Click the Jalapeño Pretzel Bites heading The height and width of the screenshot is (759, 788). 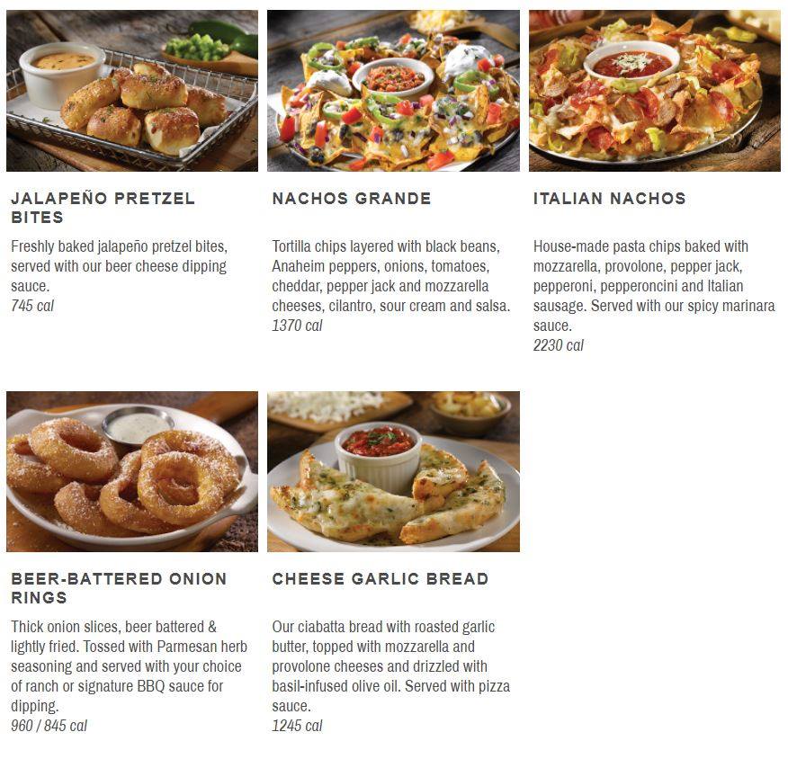tap(103, 208)
